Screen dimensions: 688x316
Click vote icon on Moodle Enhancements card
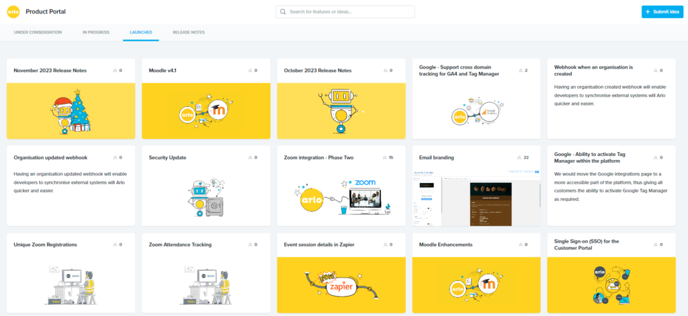point(521,245)
